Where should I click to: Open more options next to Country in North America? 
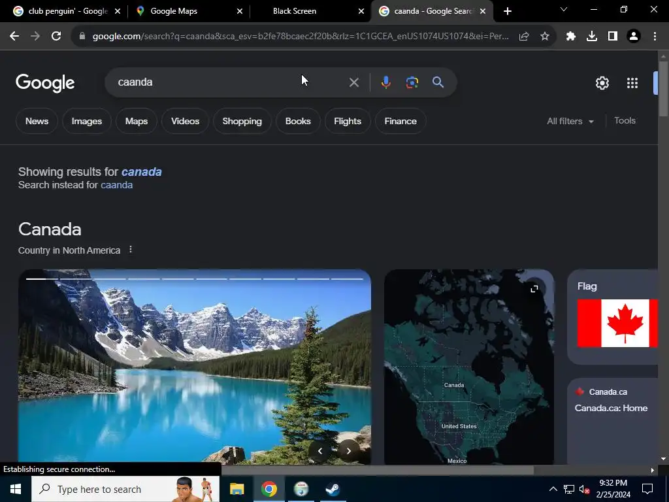pyautogui.click(x=131, y=250)
